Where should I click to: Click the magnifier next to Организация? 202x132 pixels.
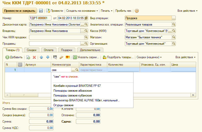click(174, 43)
